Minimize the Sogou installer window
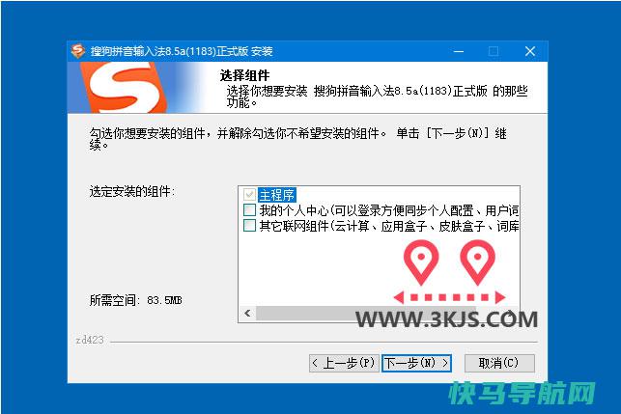621x414 pixels. click(459, 51)
